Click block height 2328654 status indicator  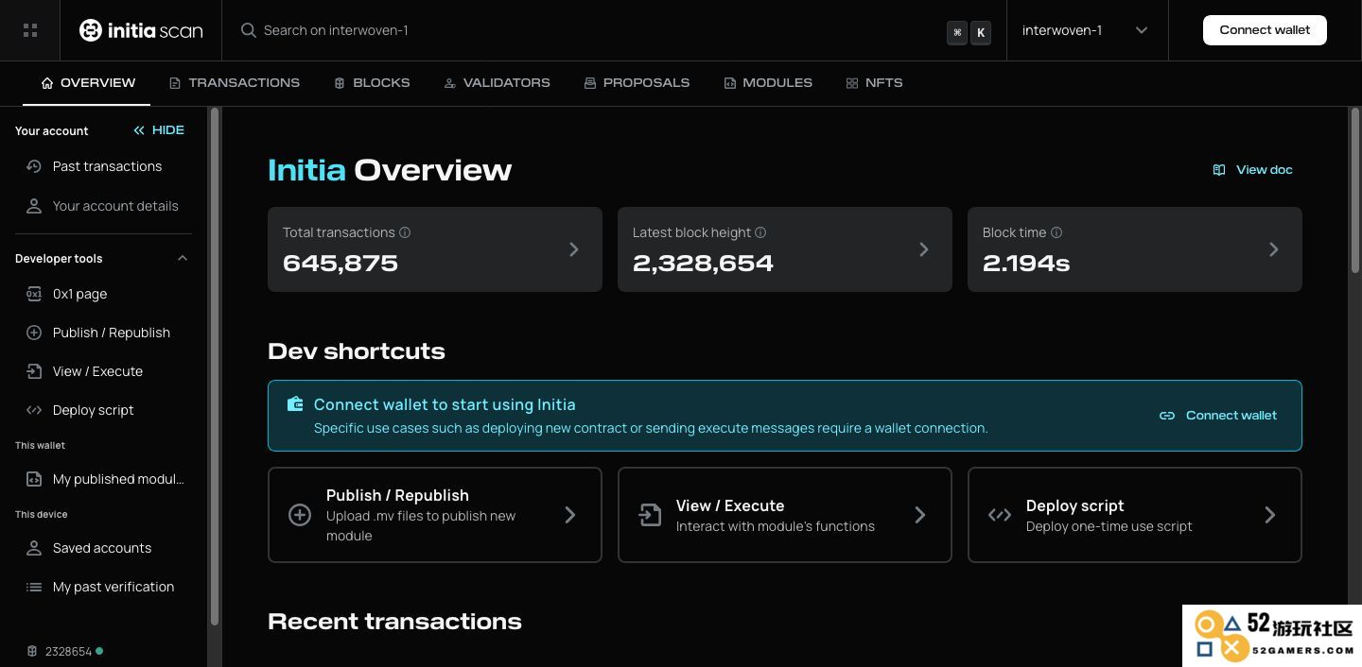point(65,651)
